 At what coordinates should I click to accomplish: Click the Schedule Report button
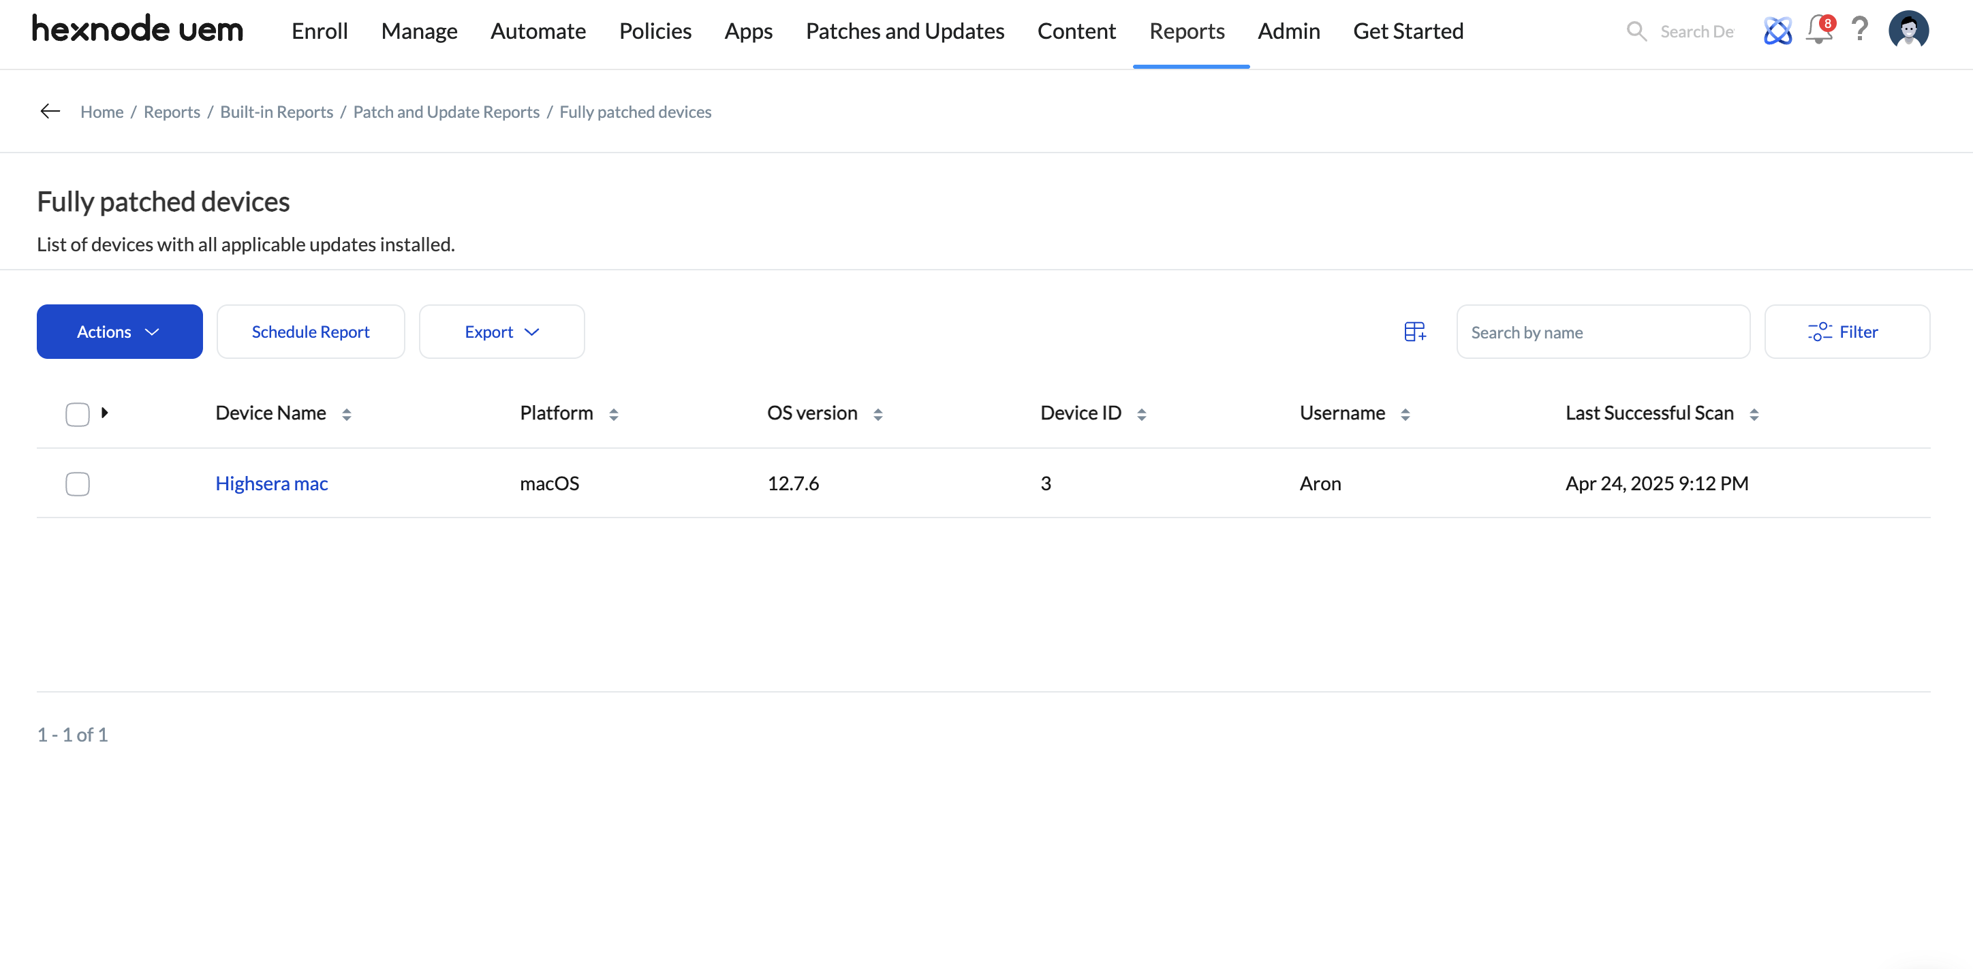tap(310, 332)
